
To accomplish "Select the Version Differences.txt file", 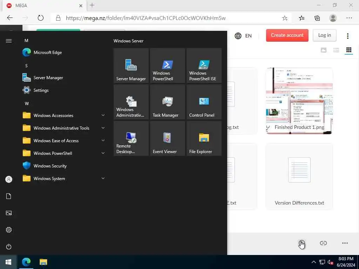I will point(299,177).
